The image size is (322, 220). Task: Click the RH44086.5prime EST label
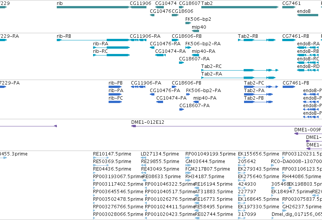coord(302,177)
